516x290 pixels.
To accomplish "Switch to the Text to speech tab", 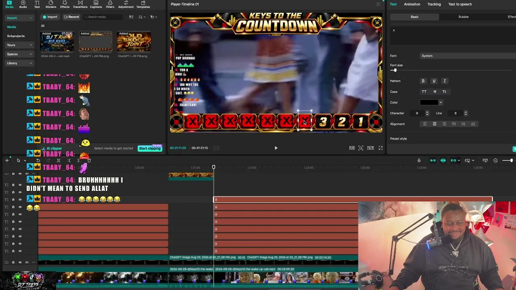I will point(460,4).
